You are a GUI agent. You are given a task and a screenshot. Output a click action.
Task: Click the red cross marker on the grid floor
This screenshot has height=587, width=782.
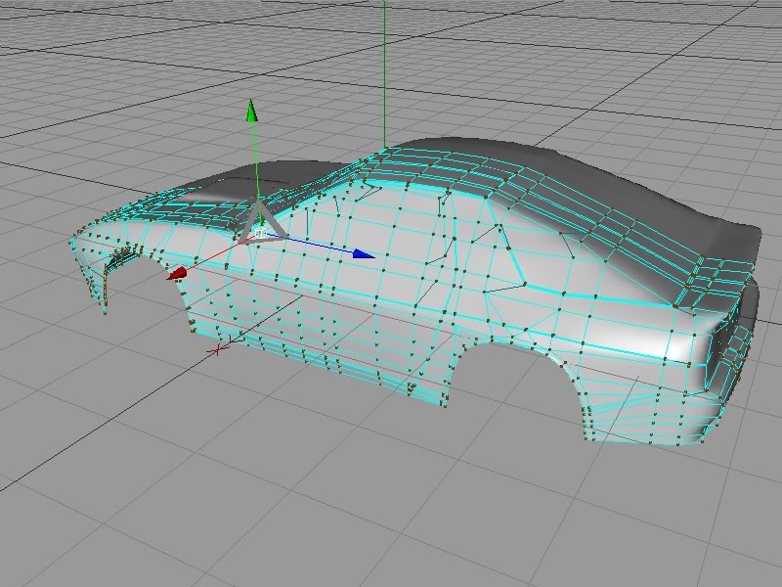click(x=216, y=350)
